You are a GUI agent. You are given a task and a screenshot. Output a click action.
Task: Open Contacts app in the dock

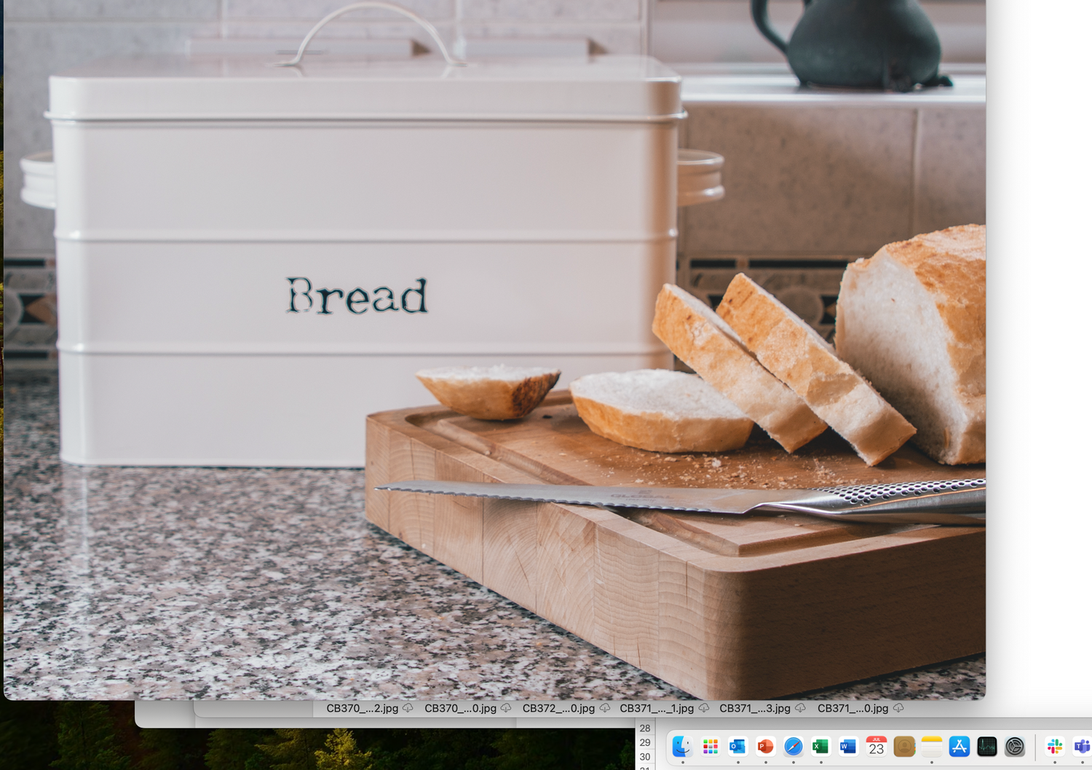point(903,747)
